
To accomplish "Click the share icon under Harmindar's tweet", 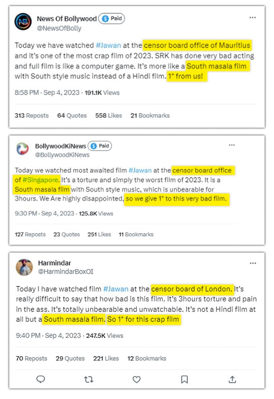I will point(232,380).
